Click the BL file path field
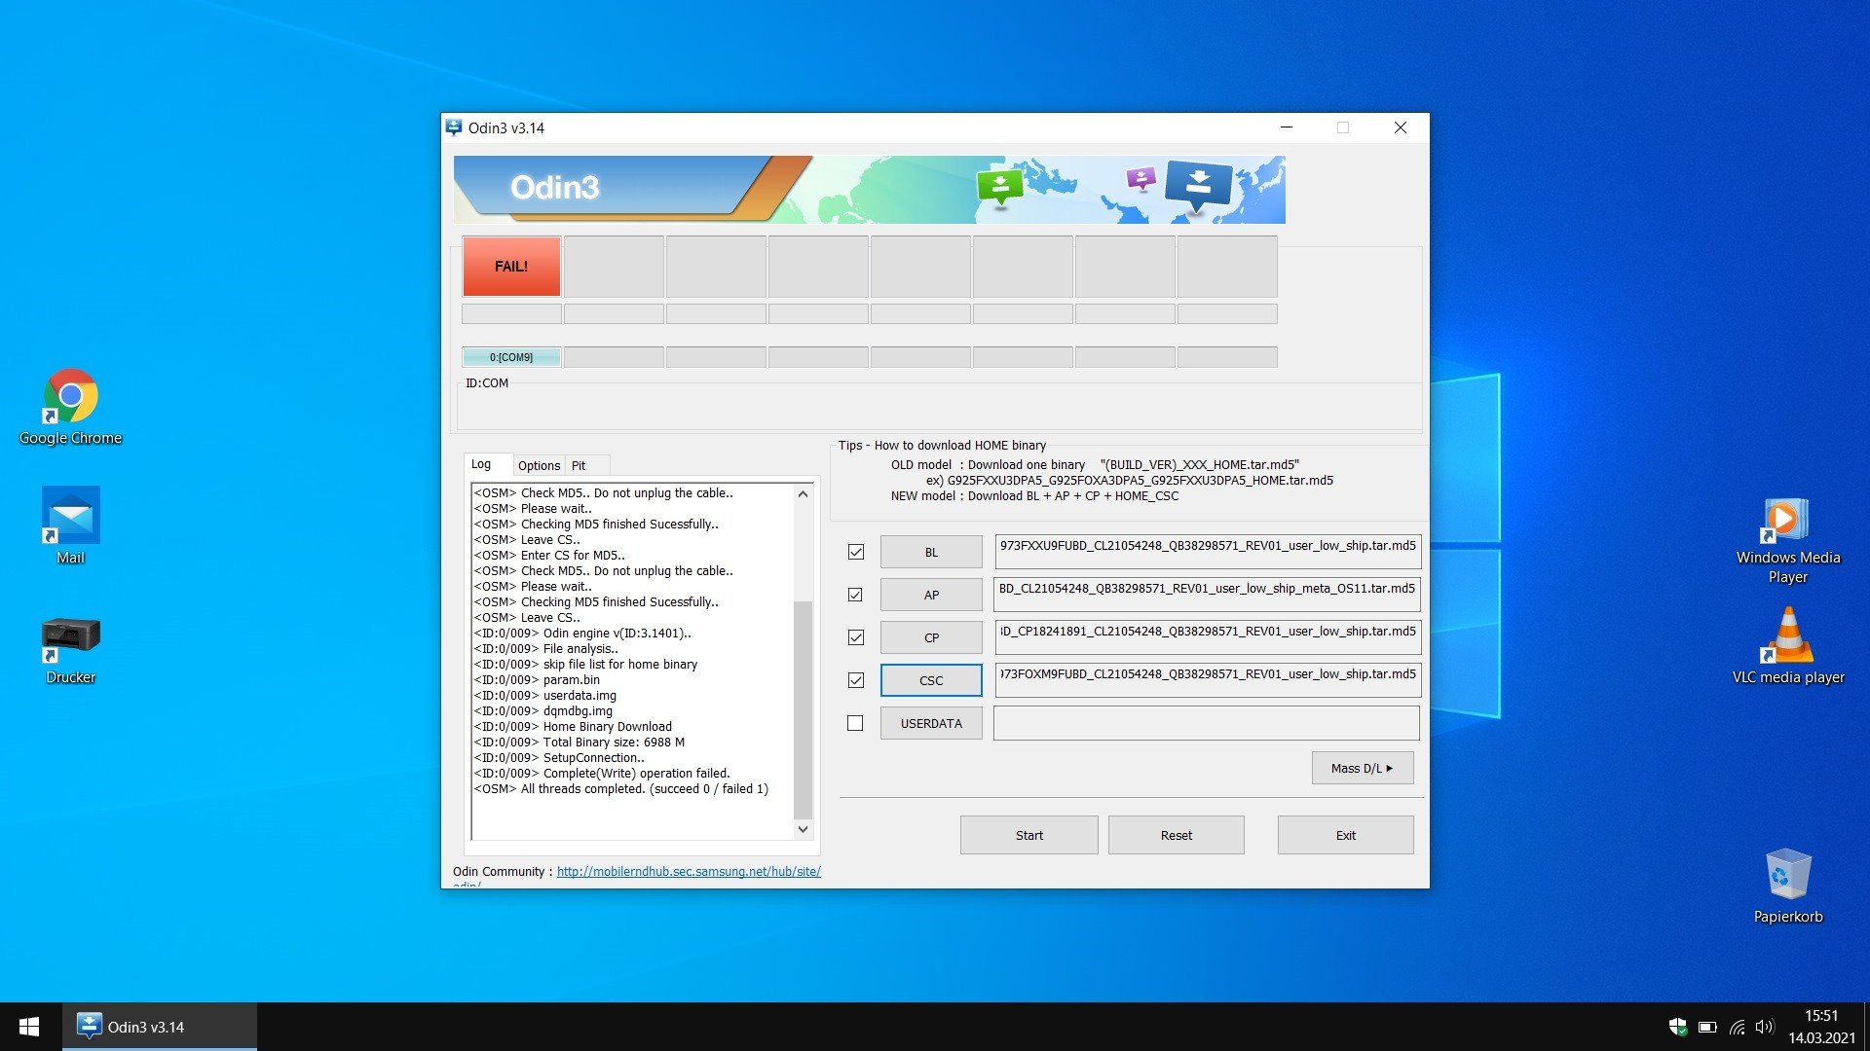The image size is (1870, 1051). point(1207,551)
